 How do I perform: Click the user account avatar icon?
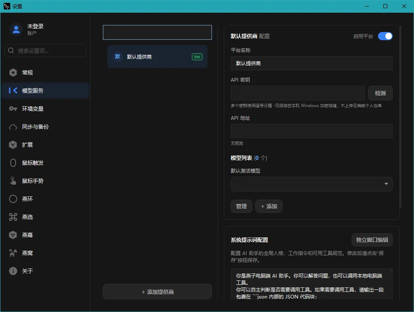(16, 30)
